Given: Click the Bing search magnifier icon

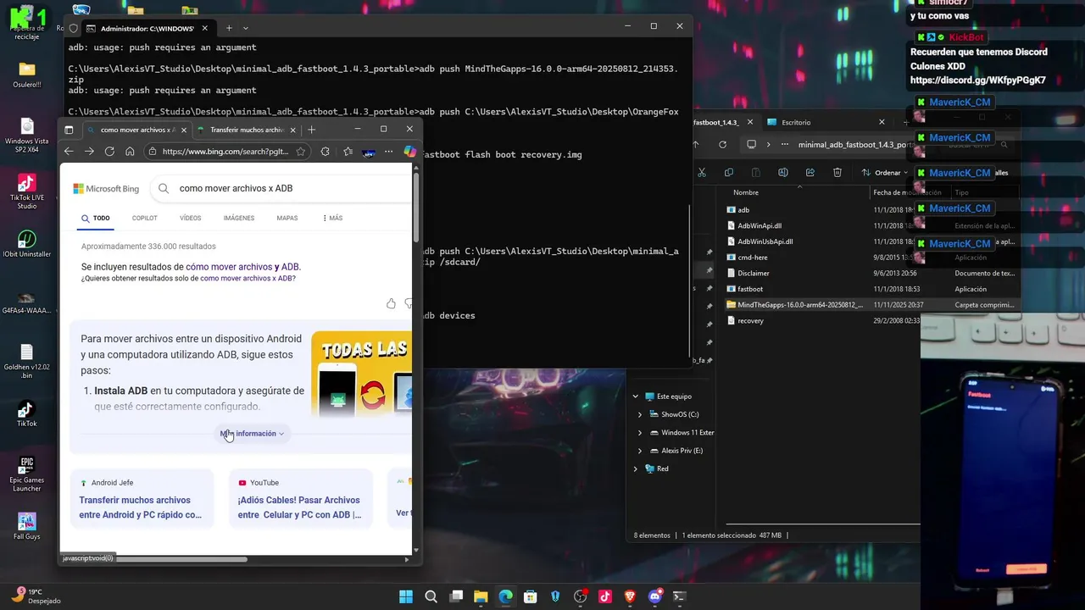Looking at the screenshot, I should pos(164,188).
